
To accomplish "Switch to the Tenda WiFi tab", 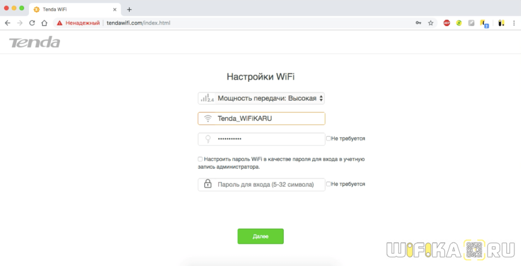I will point(75,9).
